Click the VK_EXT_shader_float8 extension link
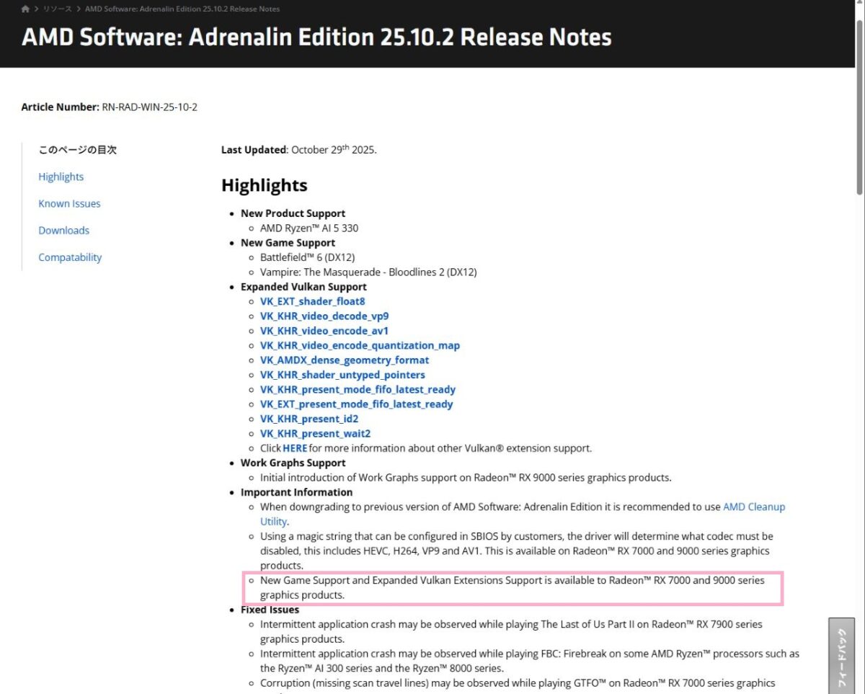This screenshot has height=694, width=865. click(312, 301)
